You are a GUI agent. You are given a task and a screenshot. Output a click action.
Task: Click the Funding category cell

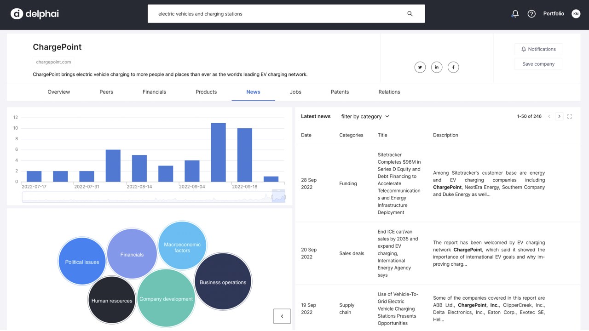pos(348,183)
